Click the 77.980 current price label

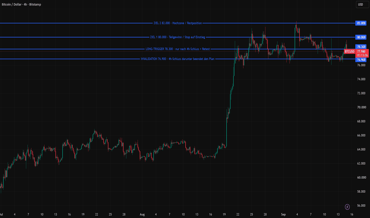362,52
